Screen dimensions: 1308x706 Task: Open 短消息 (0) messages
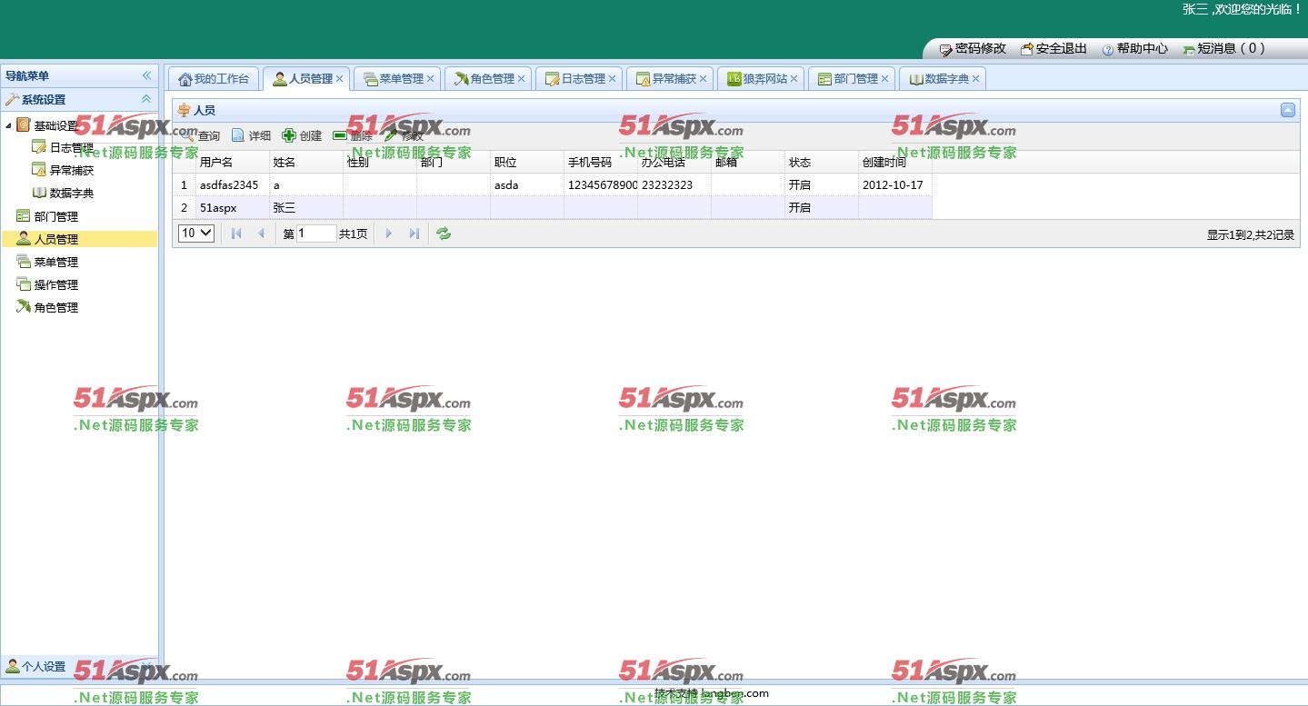coord(1223,49)
